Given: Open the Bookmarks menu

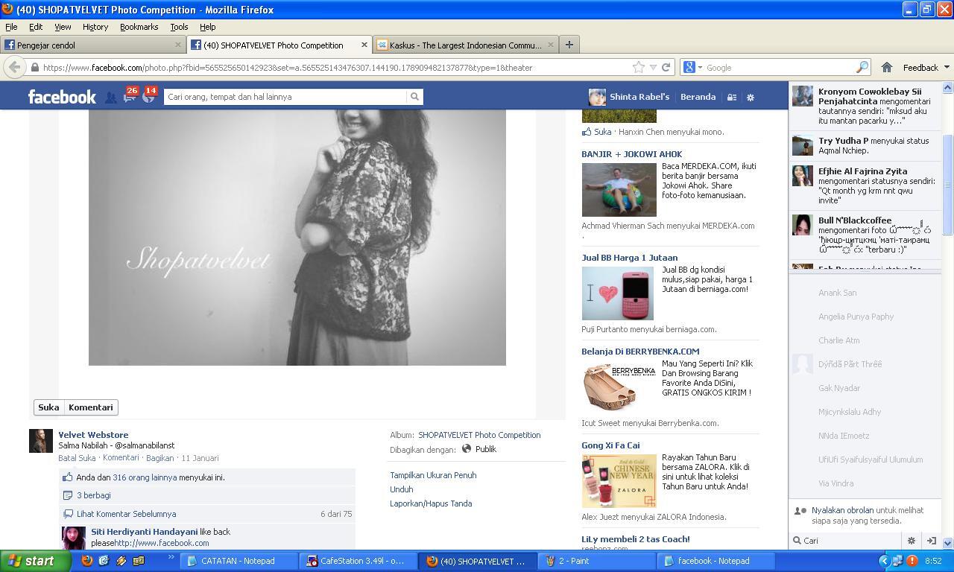Looking at the screenshot, I should [139, 27].
